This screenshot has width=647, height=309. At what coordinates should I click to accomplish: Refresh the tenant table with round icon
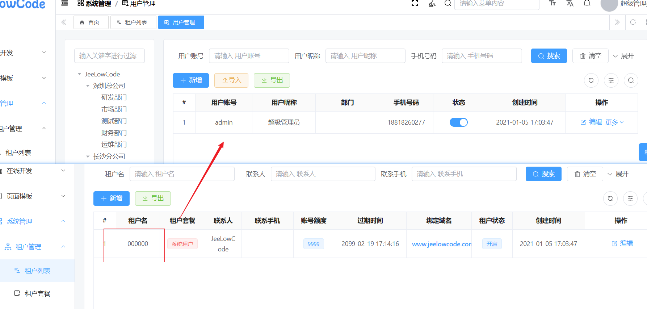610,199
